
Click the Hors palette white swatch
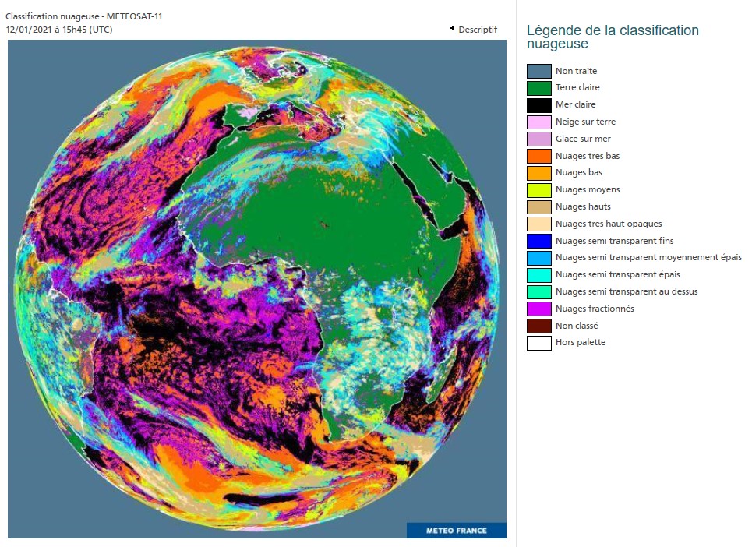tap(539, 344)
